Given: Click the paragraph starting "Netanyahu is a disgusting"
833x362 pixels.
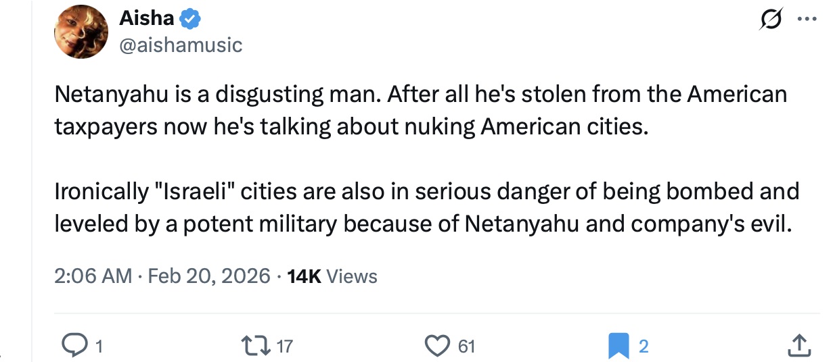Looking at the screenshot, I should (x=420, y=109).
